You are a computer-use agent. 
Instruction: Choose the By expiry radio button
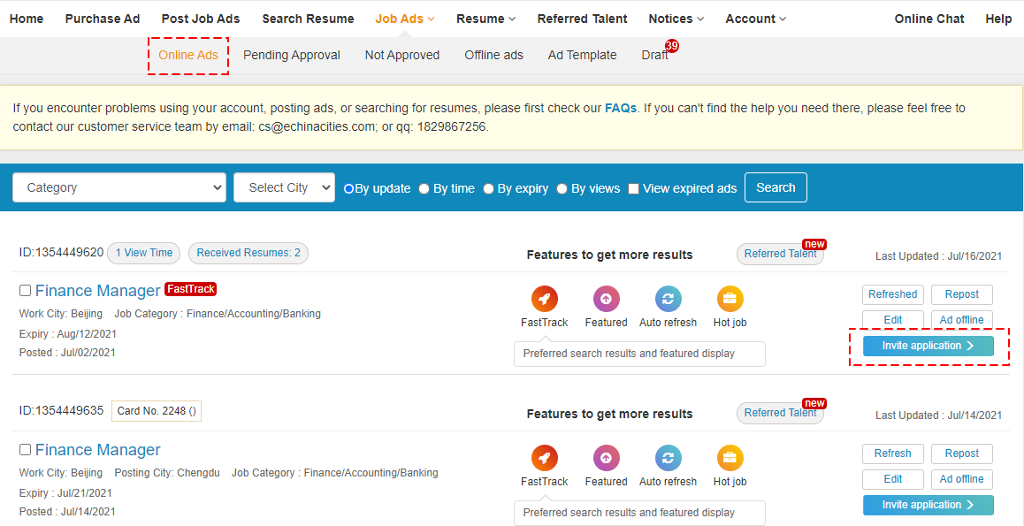click(488, 188)
